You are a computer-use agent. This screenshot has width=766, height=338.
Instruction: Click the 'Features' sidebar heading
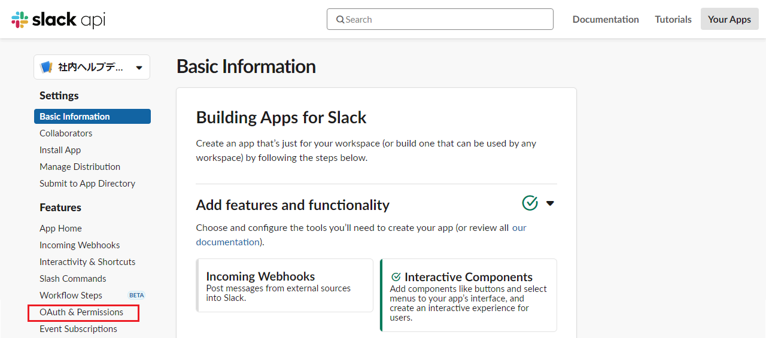60,208
